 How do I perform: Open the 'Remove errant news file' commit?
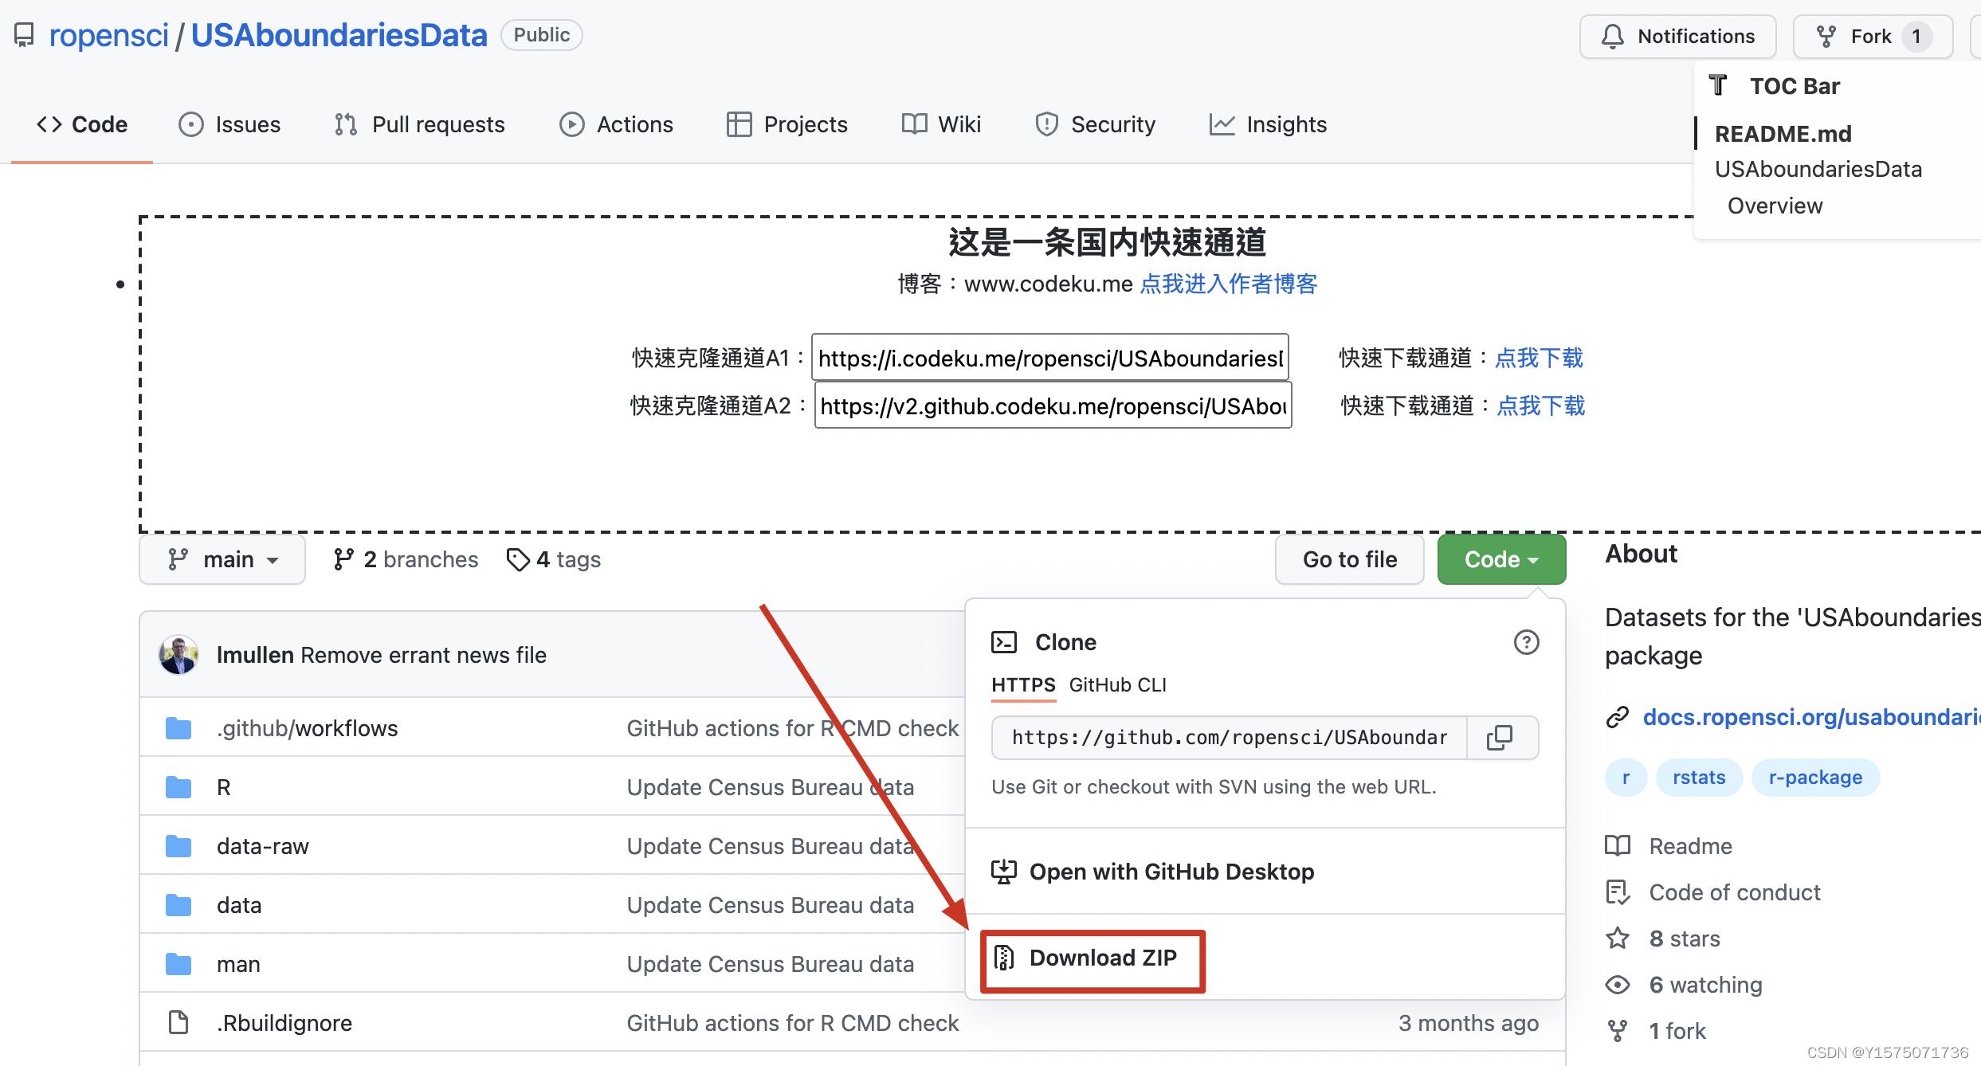tap(424, 655)
